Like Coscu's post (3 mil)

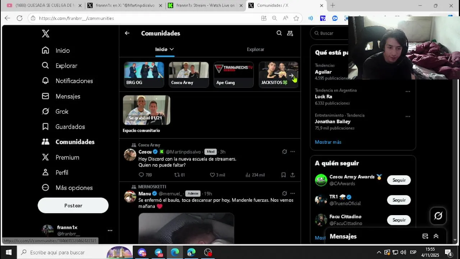pos(217,175)
